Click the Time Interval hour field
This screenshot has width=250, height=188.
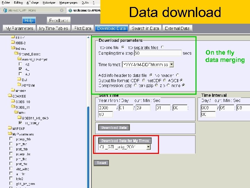click(x=226, y=108)
